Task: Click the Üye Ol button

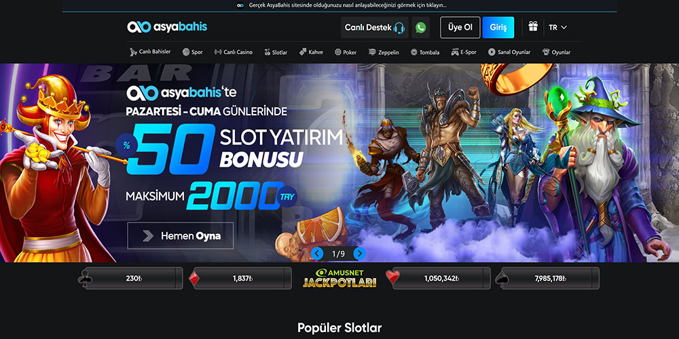Action: 460,27
